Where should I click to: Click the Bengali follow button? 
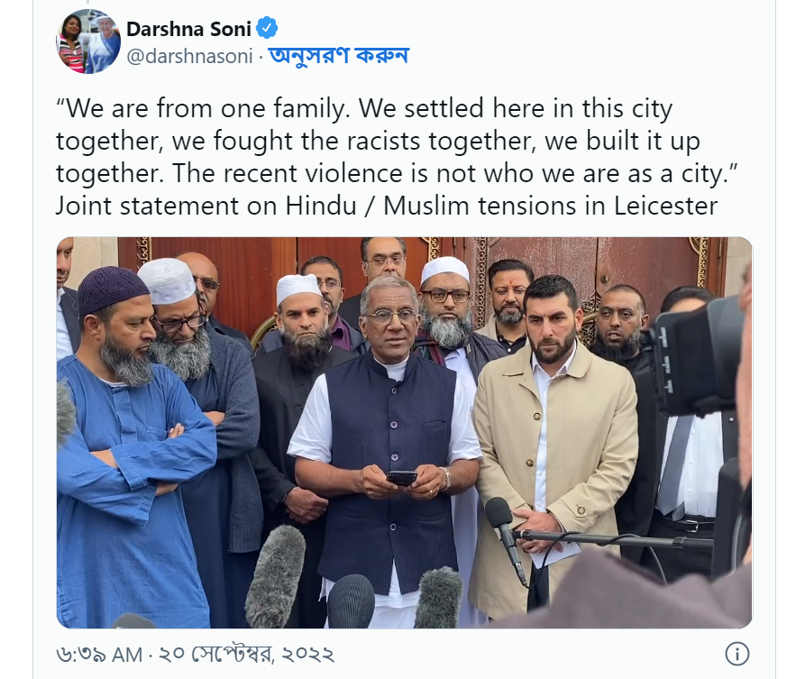pyautogui.click(x=339, y=56)
